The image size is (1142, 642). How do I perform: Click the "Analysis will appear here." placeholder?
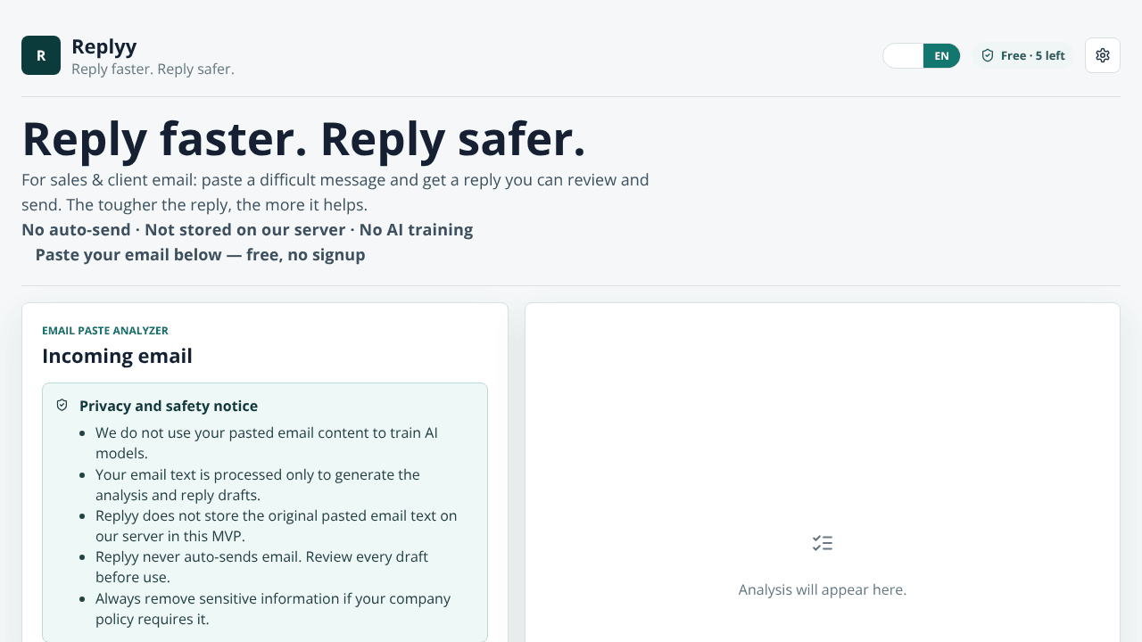[x=823, y=589]
